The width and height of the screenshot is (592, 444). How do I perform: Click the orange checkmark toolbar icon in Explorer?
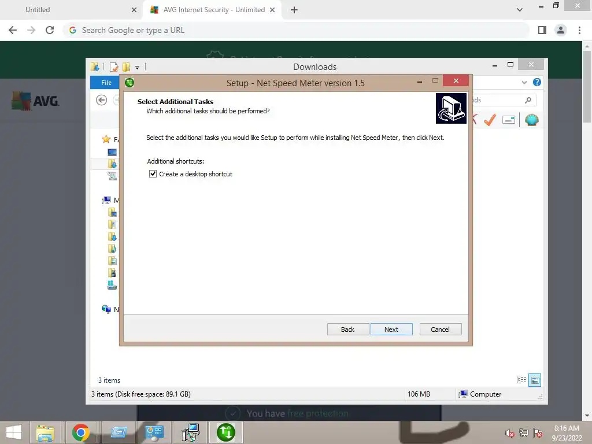point(490,120)
